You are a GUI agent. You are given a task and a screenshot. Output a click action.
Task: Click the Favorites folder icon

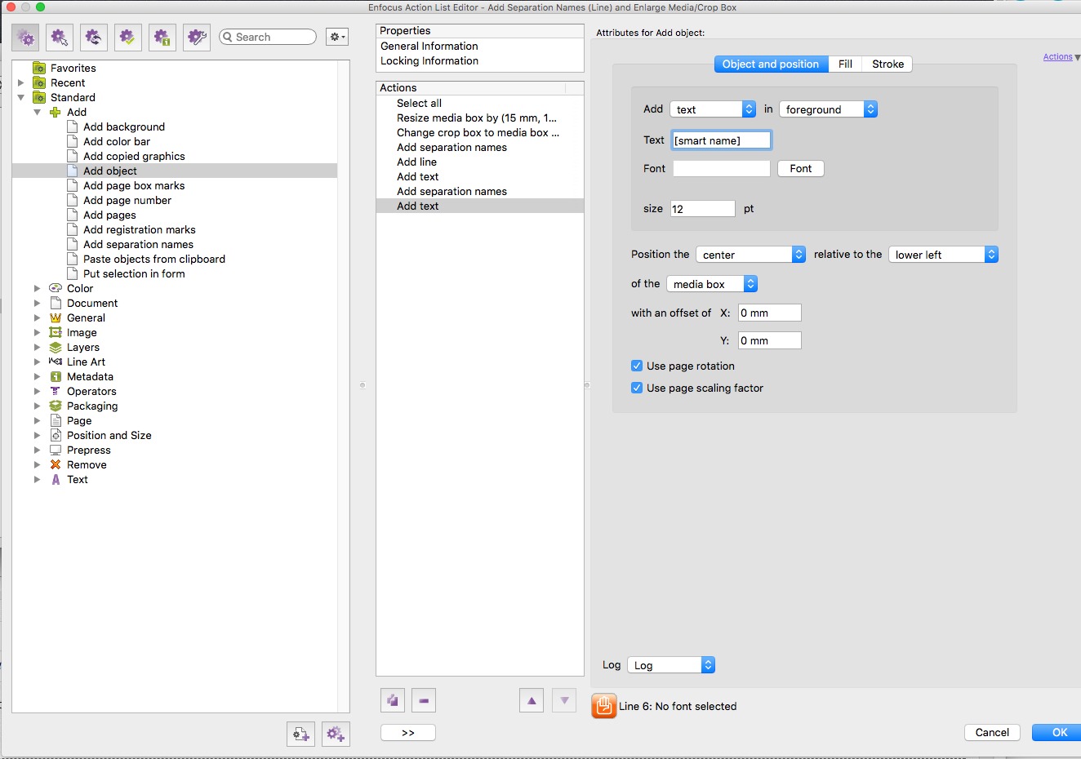coord(39,68)
